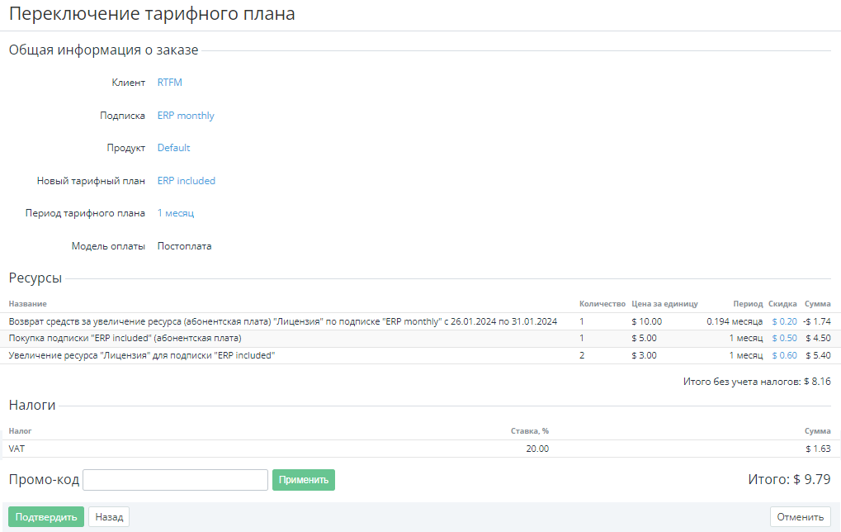Viewport: 841px width, 532px height.
Task: Open the $ 0.20 discount link
Action: point(784,321)
